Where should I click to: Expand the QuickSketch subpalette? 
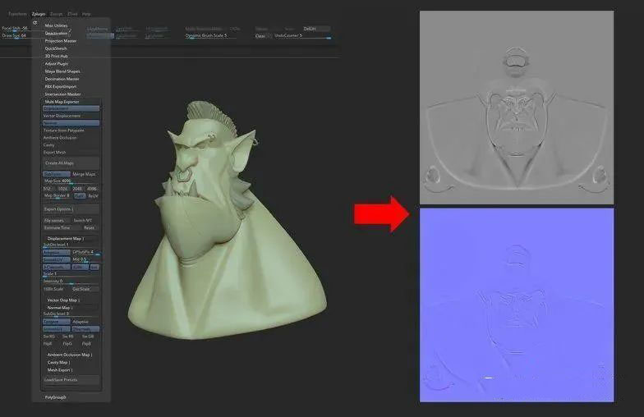[56, 48]
